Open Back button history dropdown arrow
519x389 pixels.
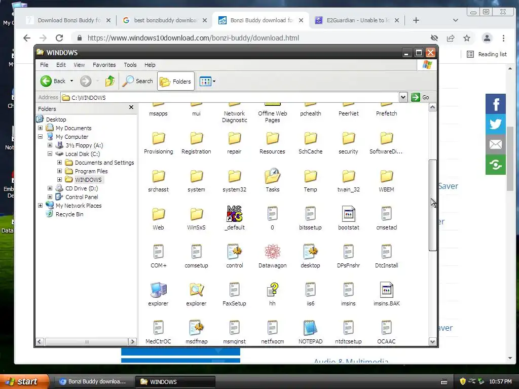pyautogui.click(x=71, y=81)
